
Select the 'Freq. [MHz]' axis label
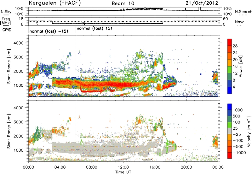point(6,21)
